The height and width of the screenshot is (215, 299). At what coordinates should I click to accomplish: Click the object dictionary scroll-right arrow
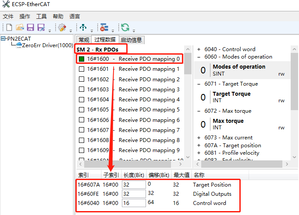(x=287, y=164)
